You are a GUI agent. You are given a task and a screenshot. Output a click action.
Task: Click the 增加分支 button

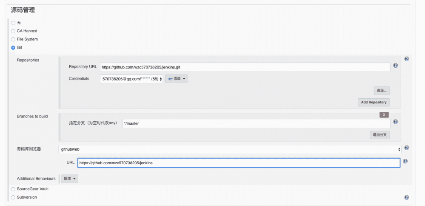click(x=379, y=134)
